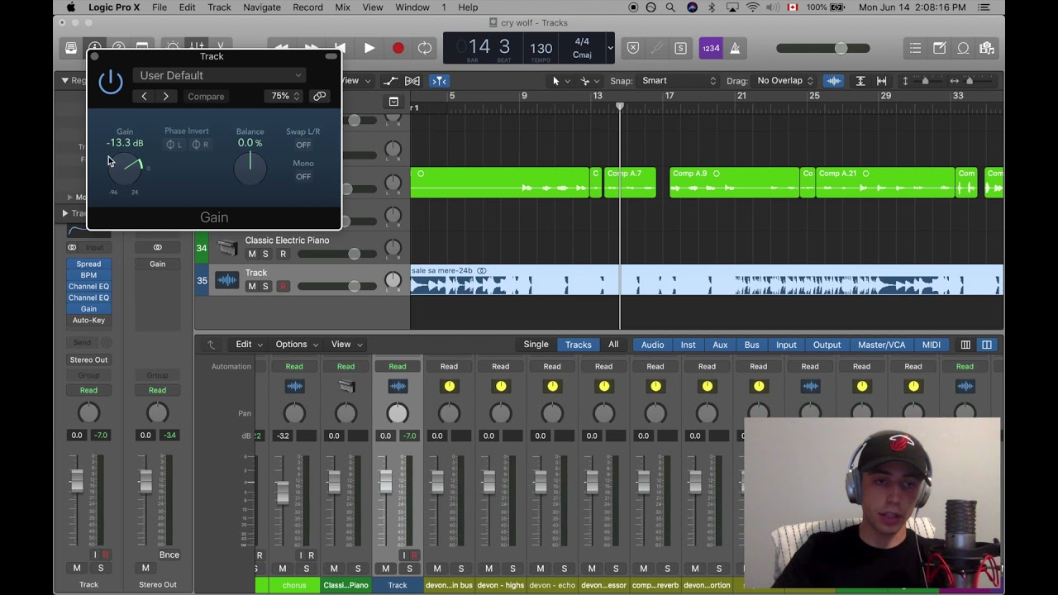Open the mixer View menu
Image resolution: width=1058 pixels, height=595 pixels.
click(x=346, y=345)
